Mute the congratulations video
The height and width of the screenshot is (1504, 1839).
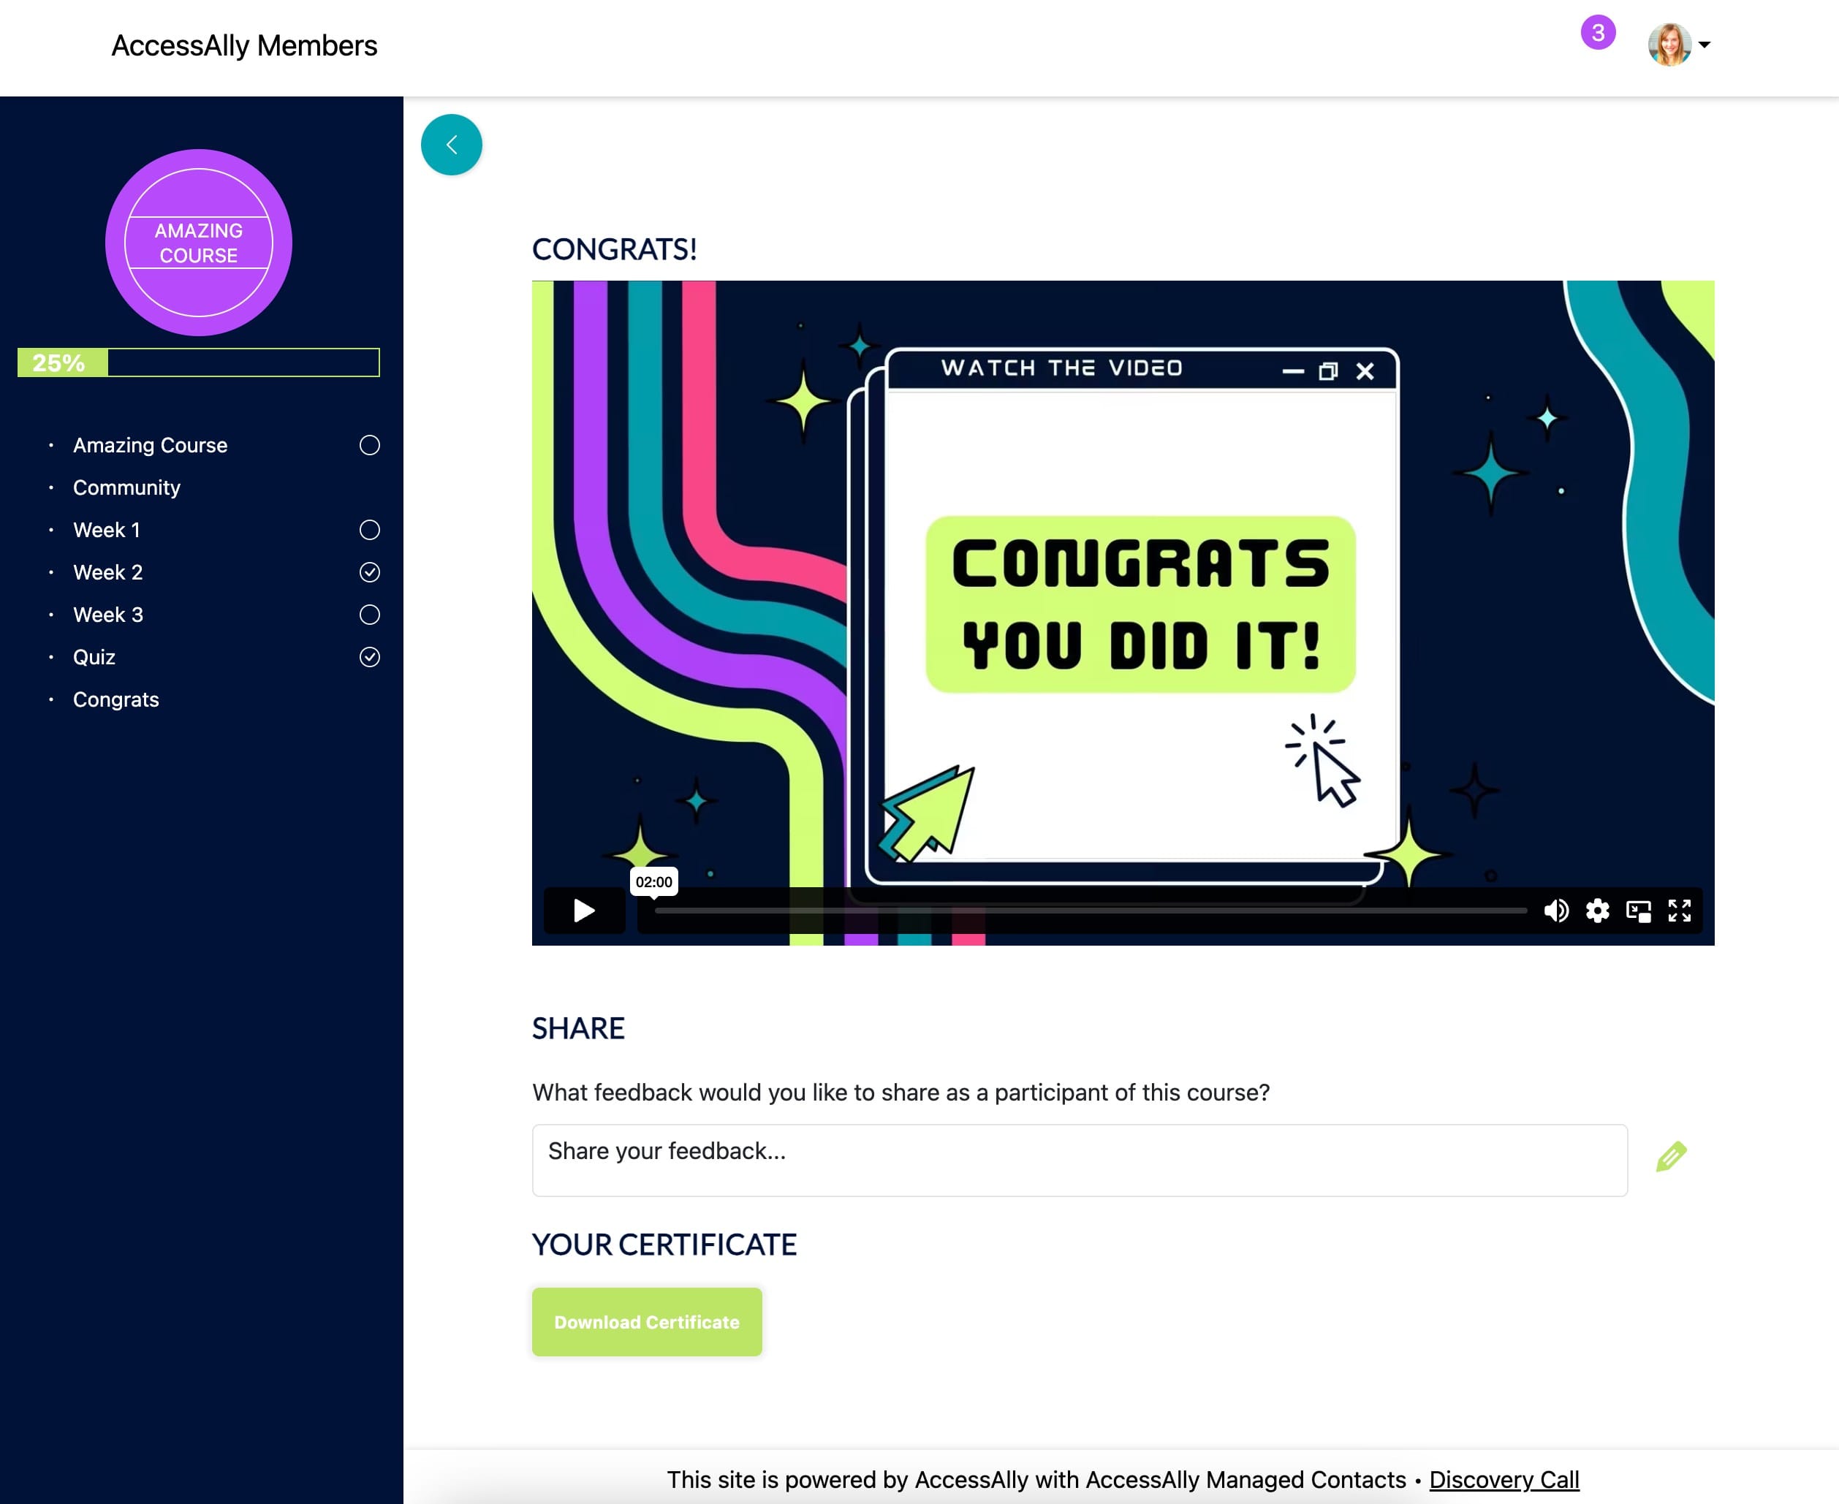click(x=1555, y=910)
